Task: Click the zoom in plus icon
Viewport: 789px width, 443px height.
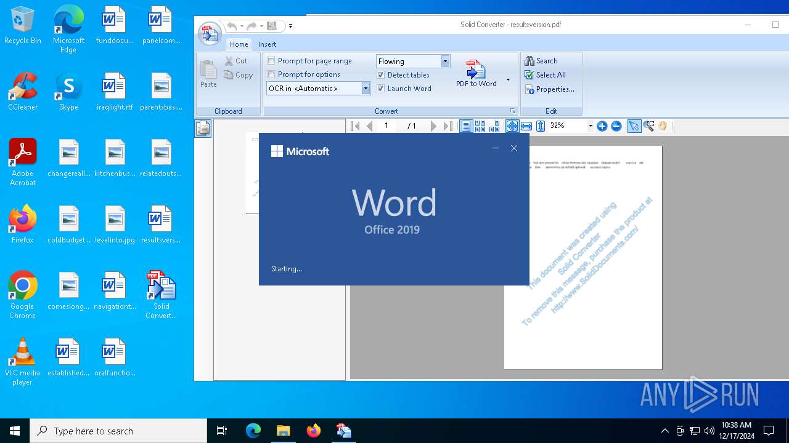Action: 602,126
